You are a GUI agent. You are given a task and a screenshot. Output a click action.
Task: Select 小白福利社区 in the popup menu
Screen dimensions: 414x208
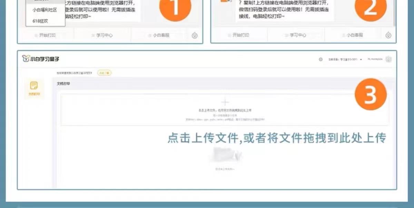click(x=45, y=10)
